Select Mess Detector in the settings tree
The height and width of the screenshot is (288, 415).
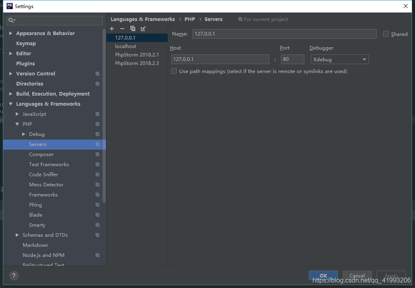(x=46, y=185)
